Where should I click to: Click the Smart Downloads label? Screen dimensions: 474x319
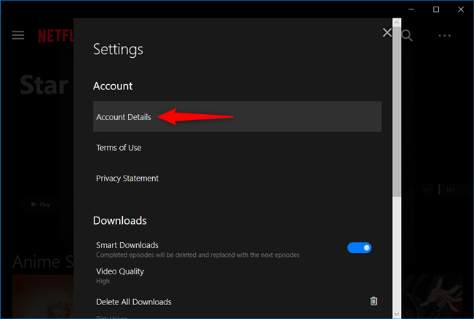point(127,245)
